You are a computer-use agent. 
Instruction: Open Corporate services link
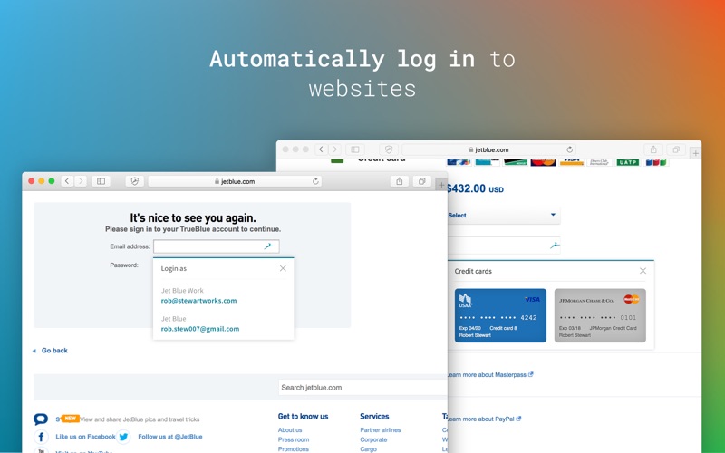pos(373,439)
